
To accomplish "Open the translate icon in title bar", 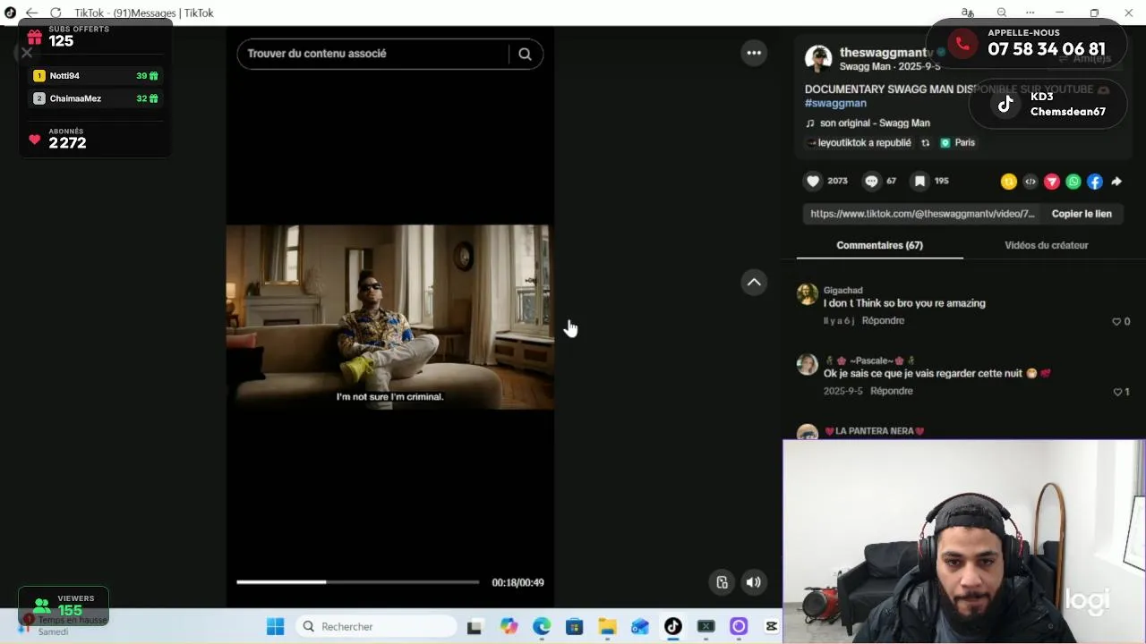I will point(968,13).
